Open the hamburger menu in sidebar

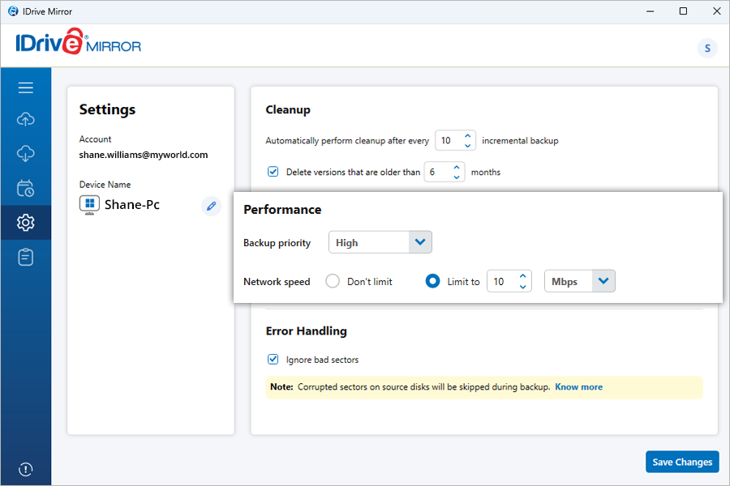coord(25,87)
